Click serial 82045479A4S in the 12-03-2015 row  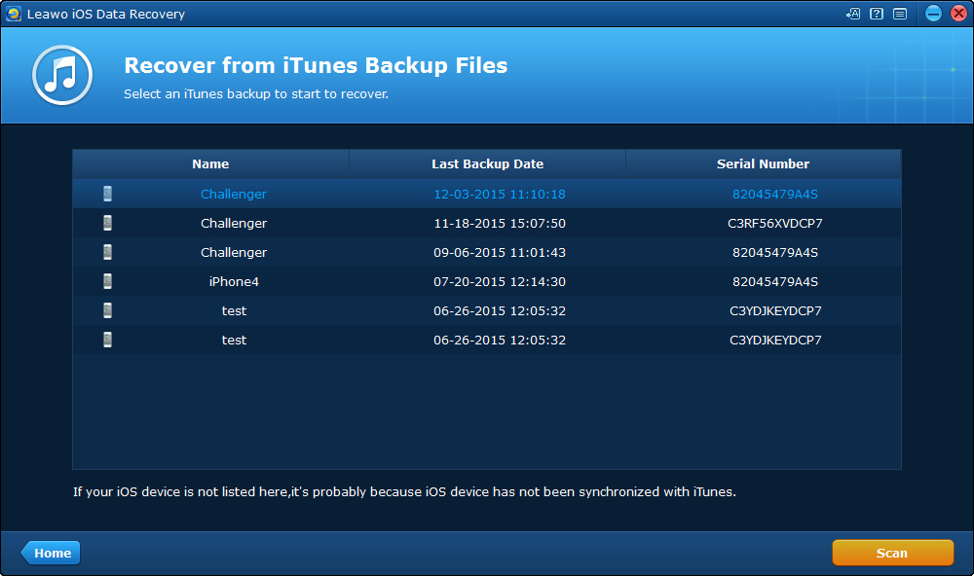point(775,194)
